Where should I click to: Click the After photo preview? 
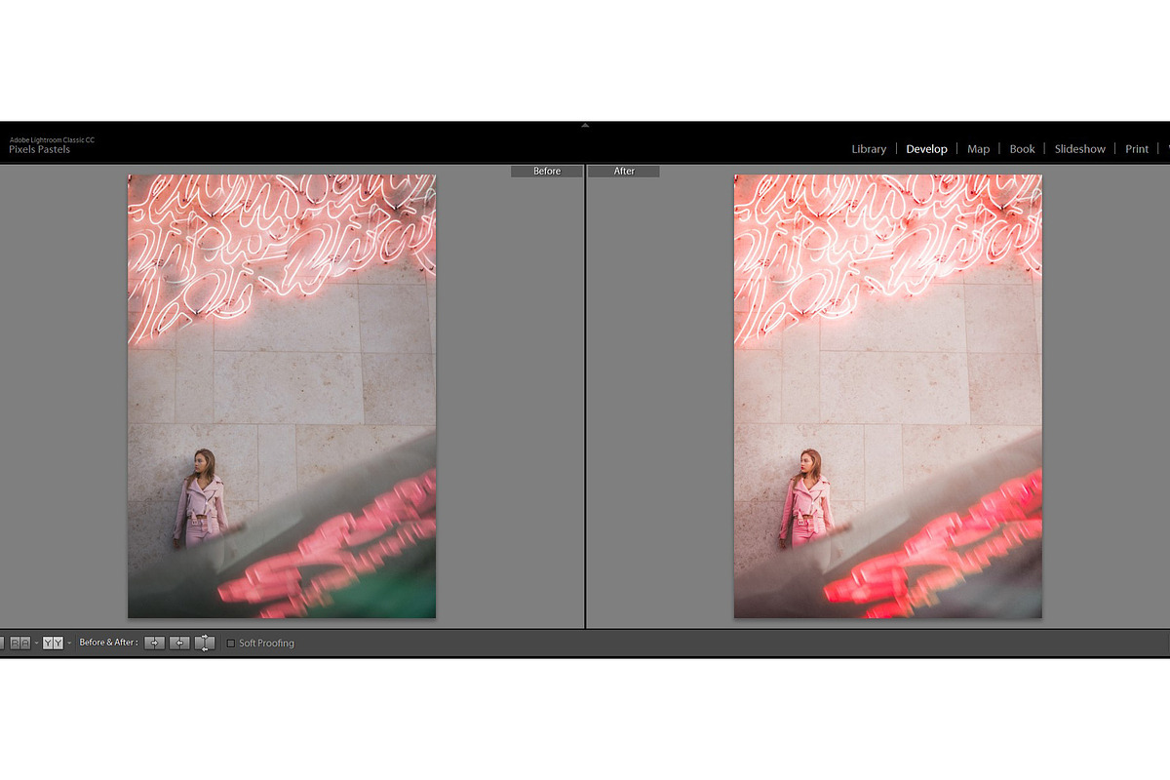pos(888,396)
